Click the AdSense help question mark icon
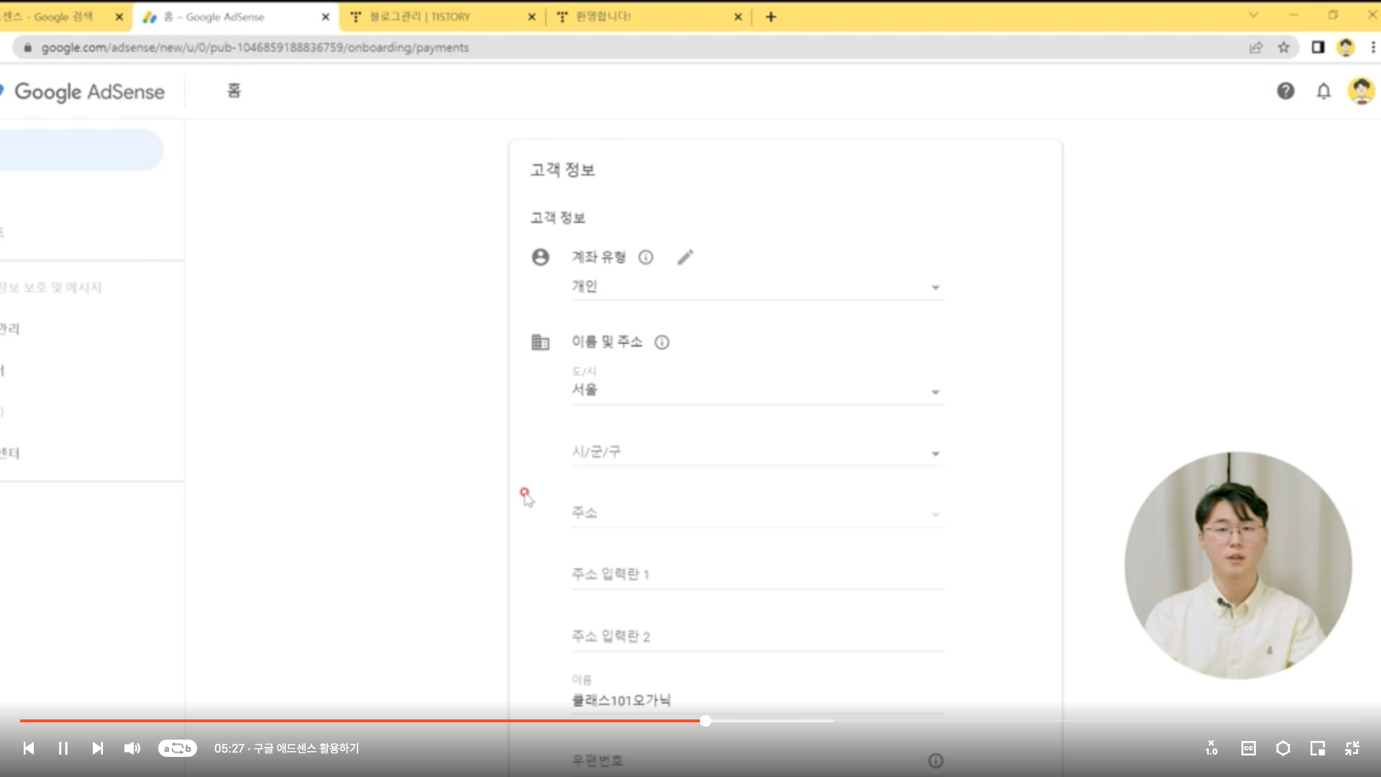 (1285, 91)
